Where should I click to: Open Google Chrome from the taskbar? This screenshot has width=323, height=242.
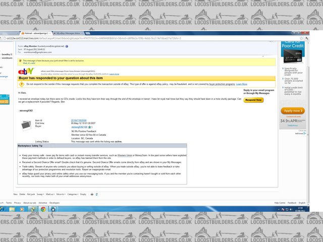(43, 208)
